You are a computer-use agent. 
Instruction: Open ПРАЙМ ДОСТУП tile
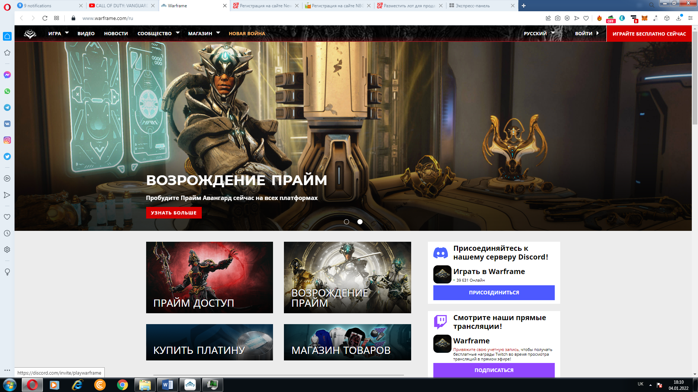click(209, 277)
